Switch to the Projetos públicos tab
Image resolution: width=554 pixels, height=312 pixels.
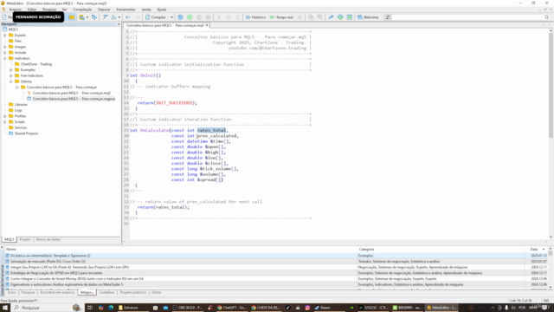click(x=132, y=293)
